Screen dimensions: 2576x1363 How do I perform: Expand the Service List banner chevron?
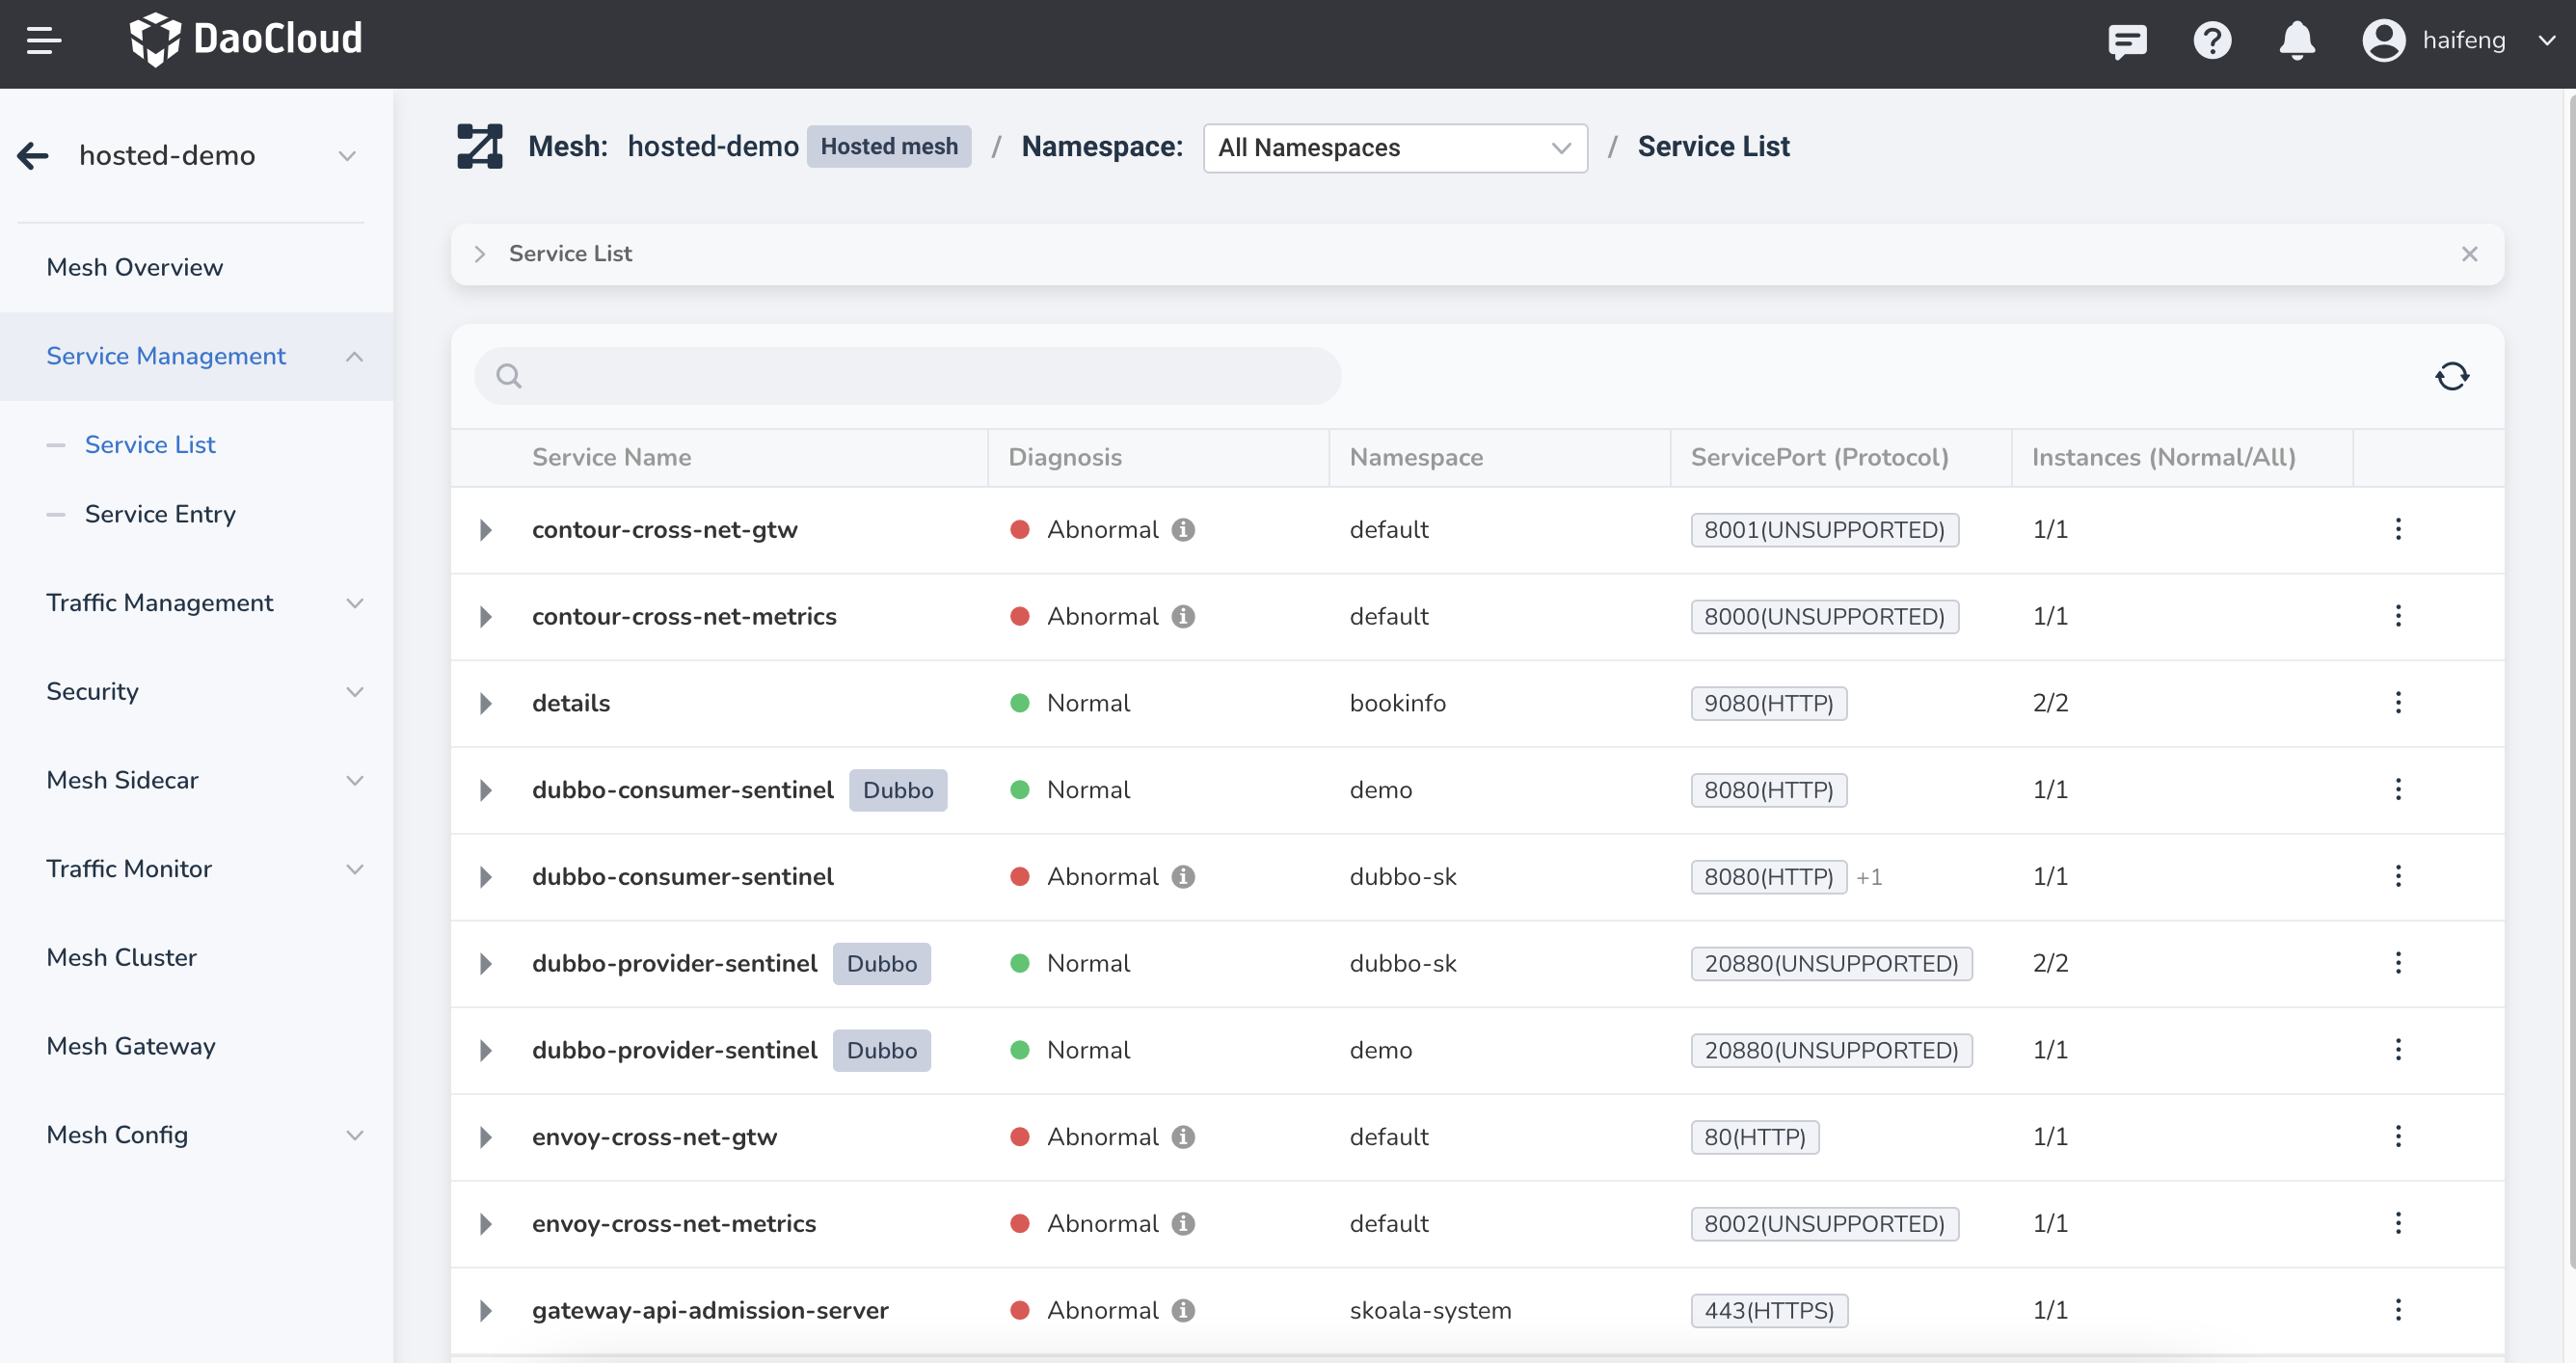click(x=480, y=254)
